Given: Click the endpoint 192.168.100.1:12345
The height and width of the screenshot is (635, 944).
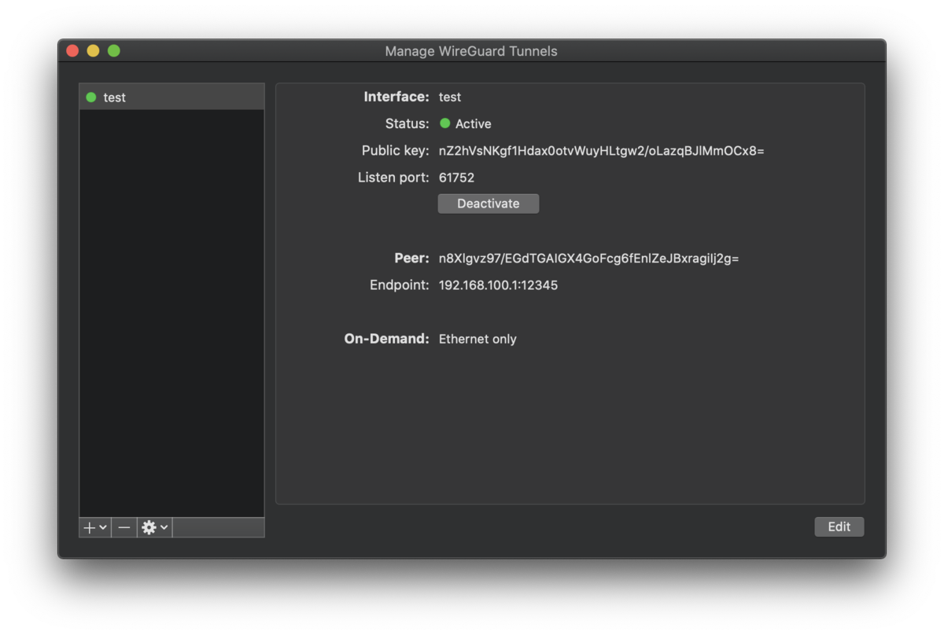Looking at the screenshot, I should tap(498, 285).
